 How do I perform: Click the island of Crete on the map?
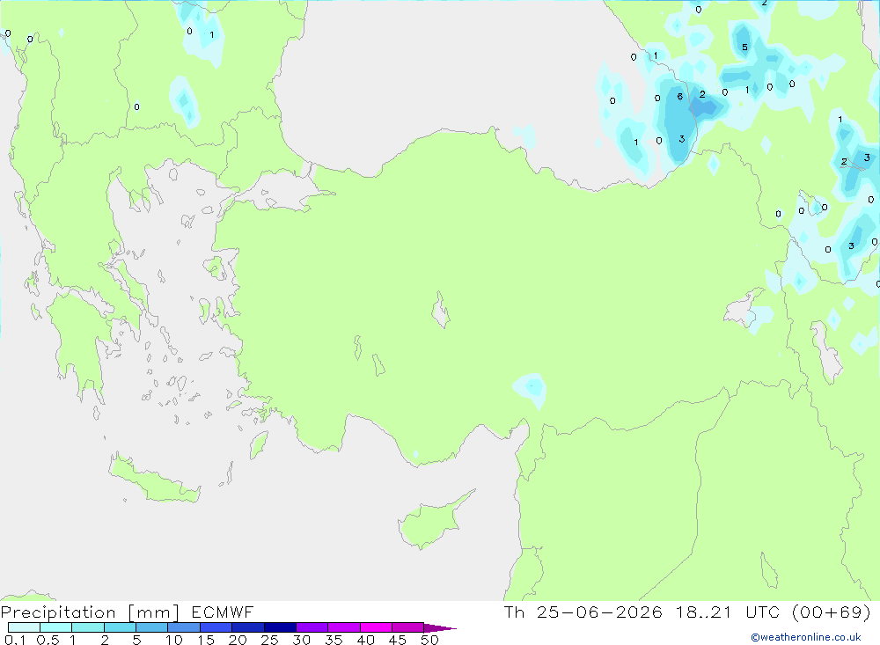(x=154, y=480)
